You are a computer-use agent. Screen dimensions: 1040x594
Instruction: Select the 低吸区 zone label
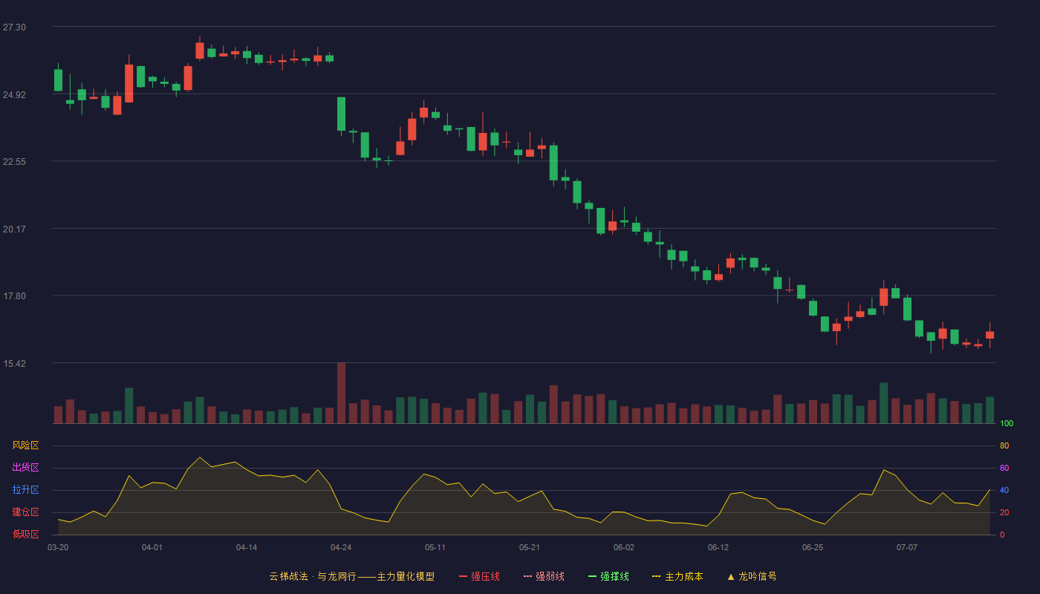pyautogui.click(x=25, y=534)
